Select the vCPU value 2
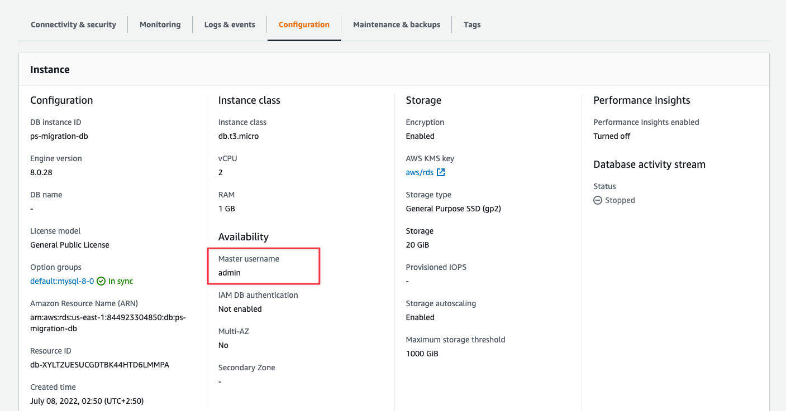This screenshot has height=411, width=786. [221, 172]
